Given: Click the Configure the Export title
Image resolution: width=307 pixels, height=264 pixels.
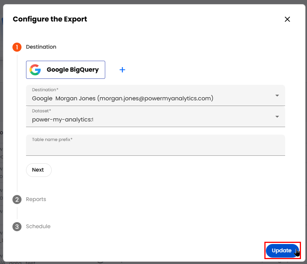Looking at the screenshot, I should point(50,19).
